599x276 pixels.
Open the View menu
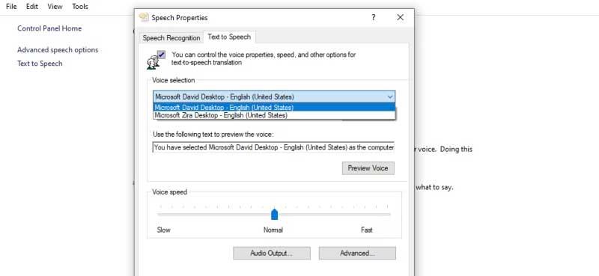point(55,7)
